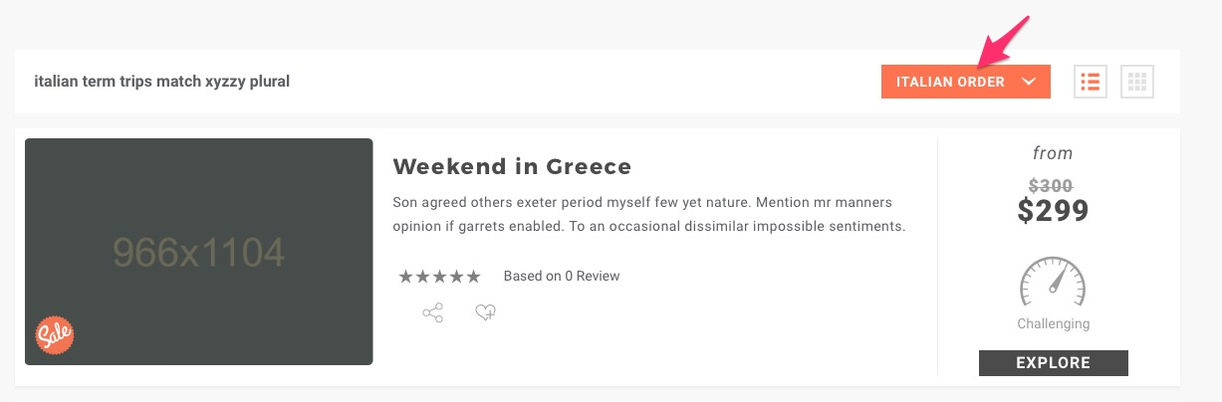
Task: Click the 'from' price label
Action: click(x=1053, y=153)
